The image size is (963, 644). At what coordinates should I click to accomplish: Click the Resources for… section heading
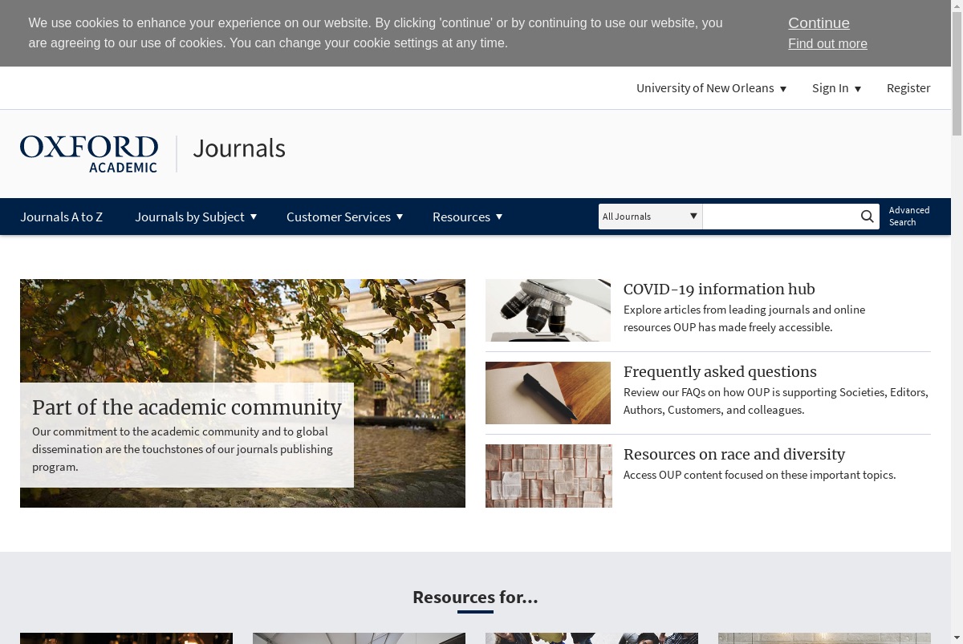click(x=475, y=597)
